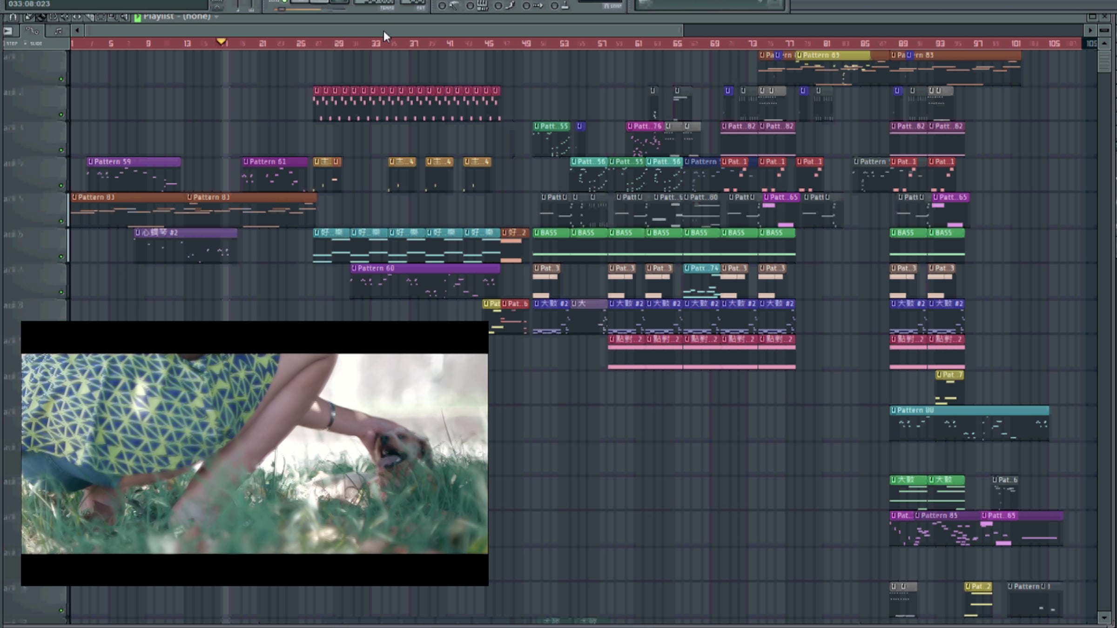The image size is (1117, 628).
Task: Click bar 45 on timeline ruler
Action: pyautogui.click(x=488, y=43)
